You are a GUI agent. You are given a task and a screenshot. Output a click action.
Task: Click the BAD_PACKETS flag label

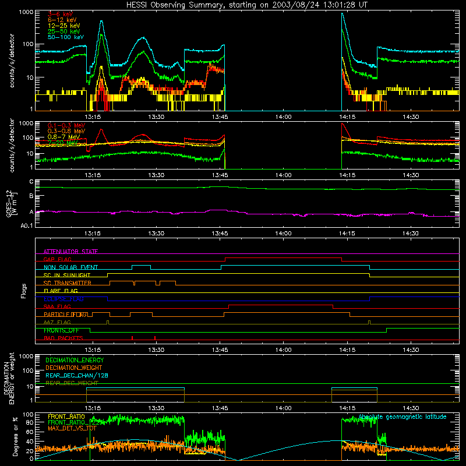pos(63,338)
